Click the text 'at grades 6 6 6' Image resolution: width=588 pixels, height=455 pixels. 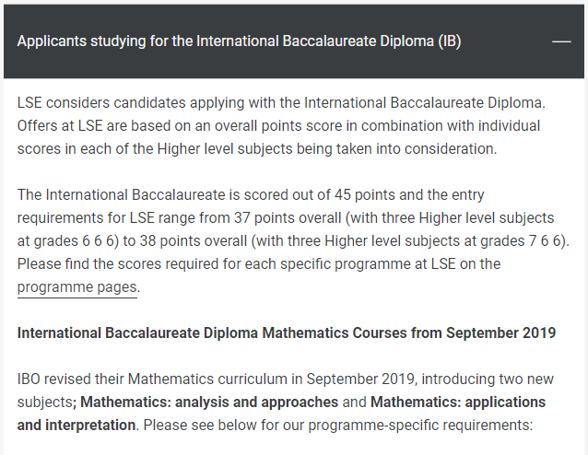(x=65, y=241)
